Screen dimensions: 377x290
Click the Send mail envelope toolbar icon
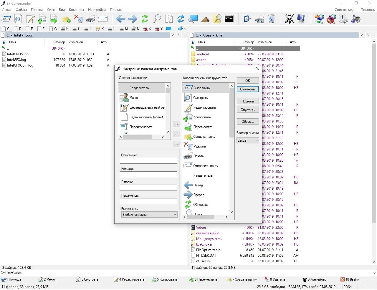click(103, 19)
